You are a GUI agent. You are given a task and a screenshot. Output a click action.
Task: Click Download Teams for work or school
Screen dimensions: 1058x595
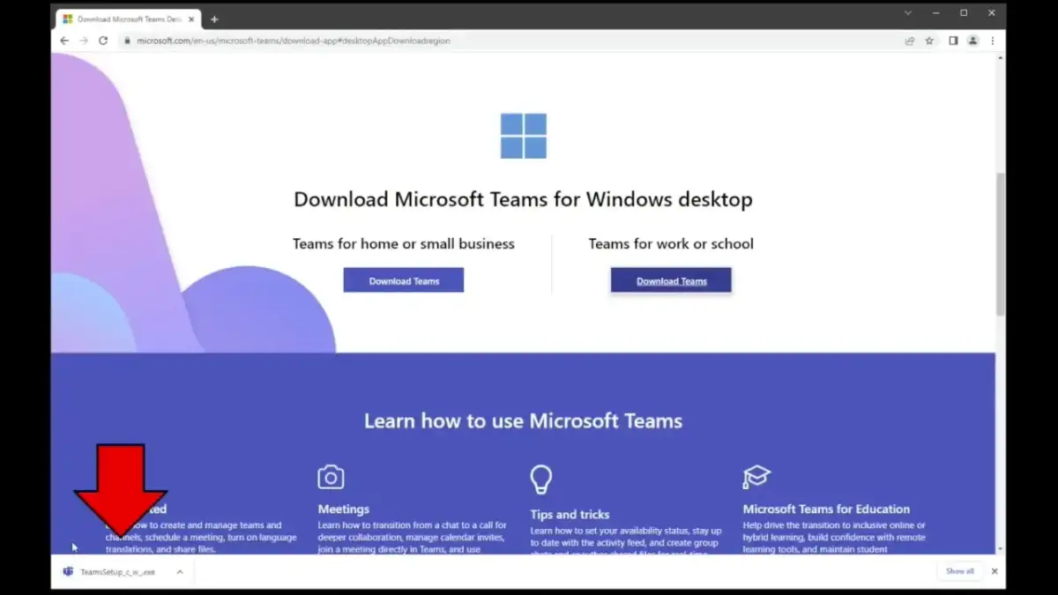pyautogui.click(x=670, y=279)
